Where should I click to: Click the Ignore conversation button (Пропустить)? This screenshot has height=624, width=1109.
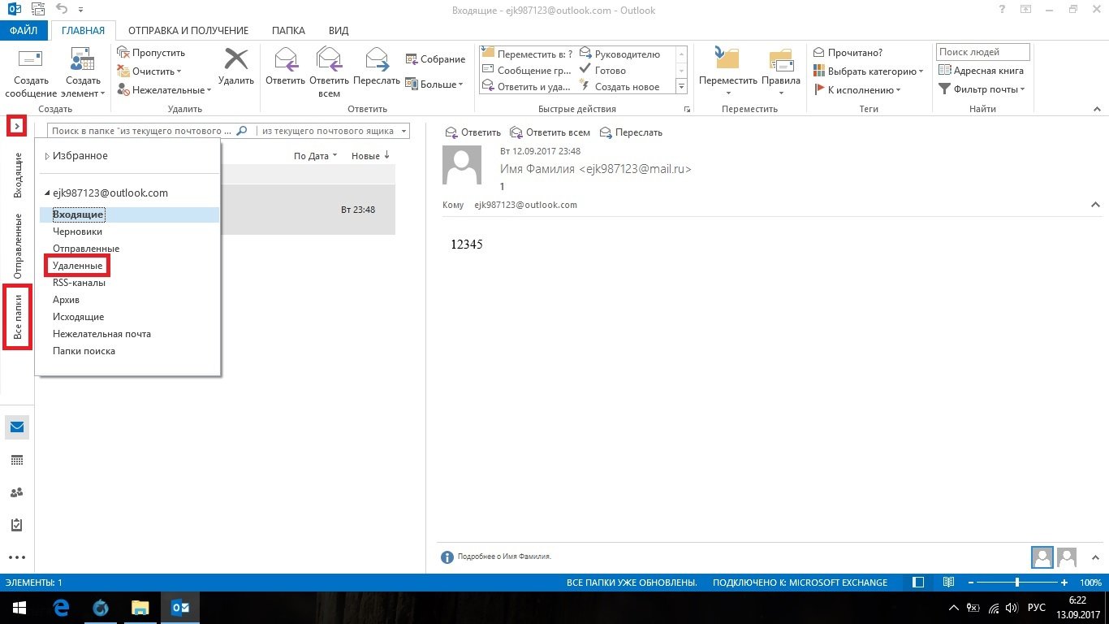(152, 53)
